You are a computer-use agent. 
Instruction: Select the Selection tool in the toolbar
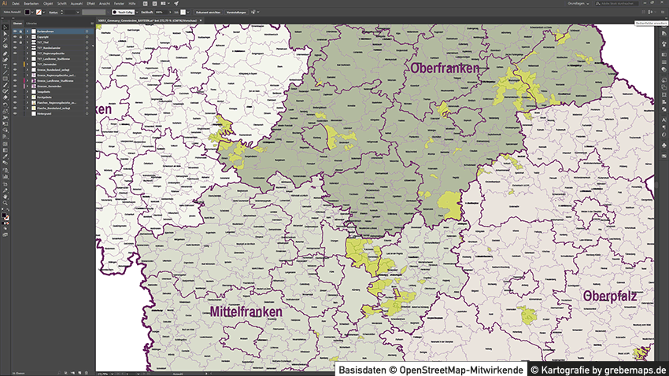tap(5, 28)
